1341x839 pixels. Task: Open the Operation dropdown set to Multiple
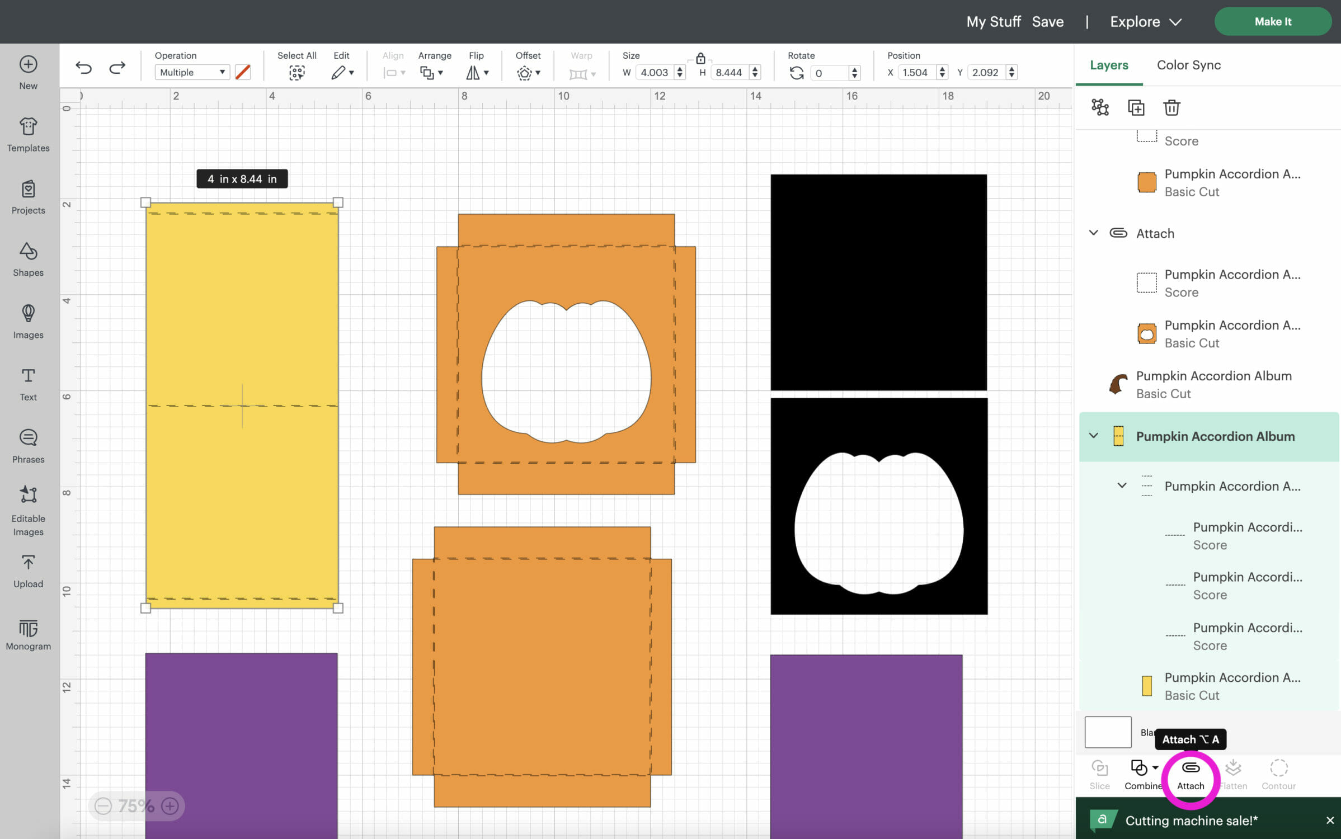coord(192,72)
